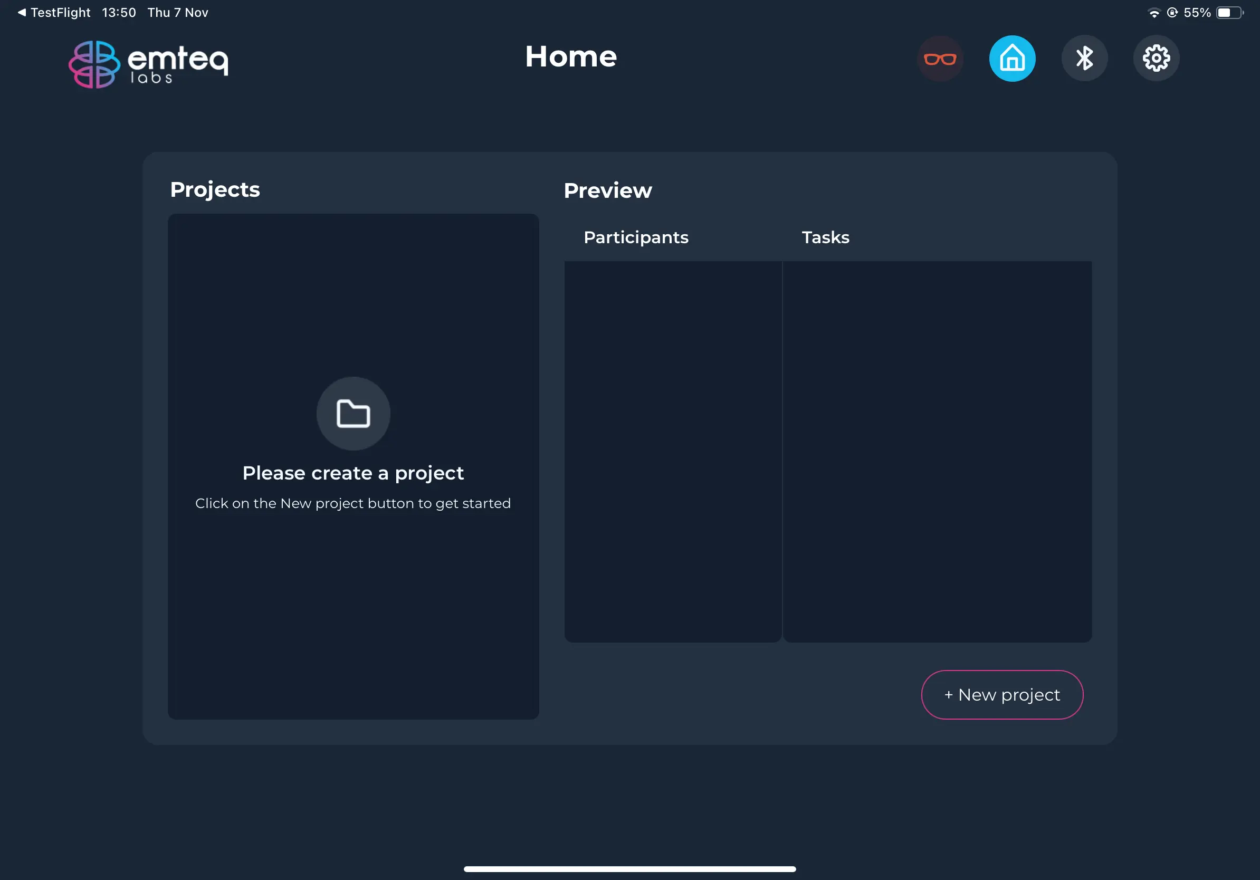Click the Projects heading

point(215,190)
